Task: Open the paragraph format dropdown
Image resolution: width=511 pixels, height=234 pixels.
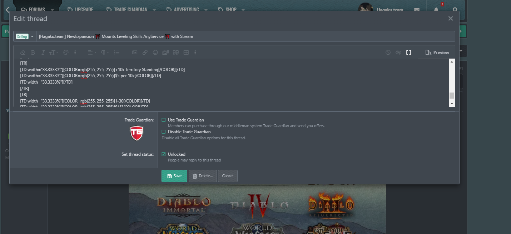Action: [105, 53]
